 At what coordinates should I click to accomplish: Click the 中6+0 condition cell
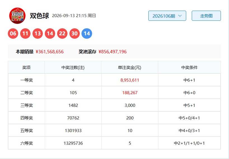coord(190,93)
